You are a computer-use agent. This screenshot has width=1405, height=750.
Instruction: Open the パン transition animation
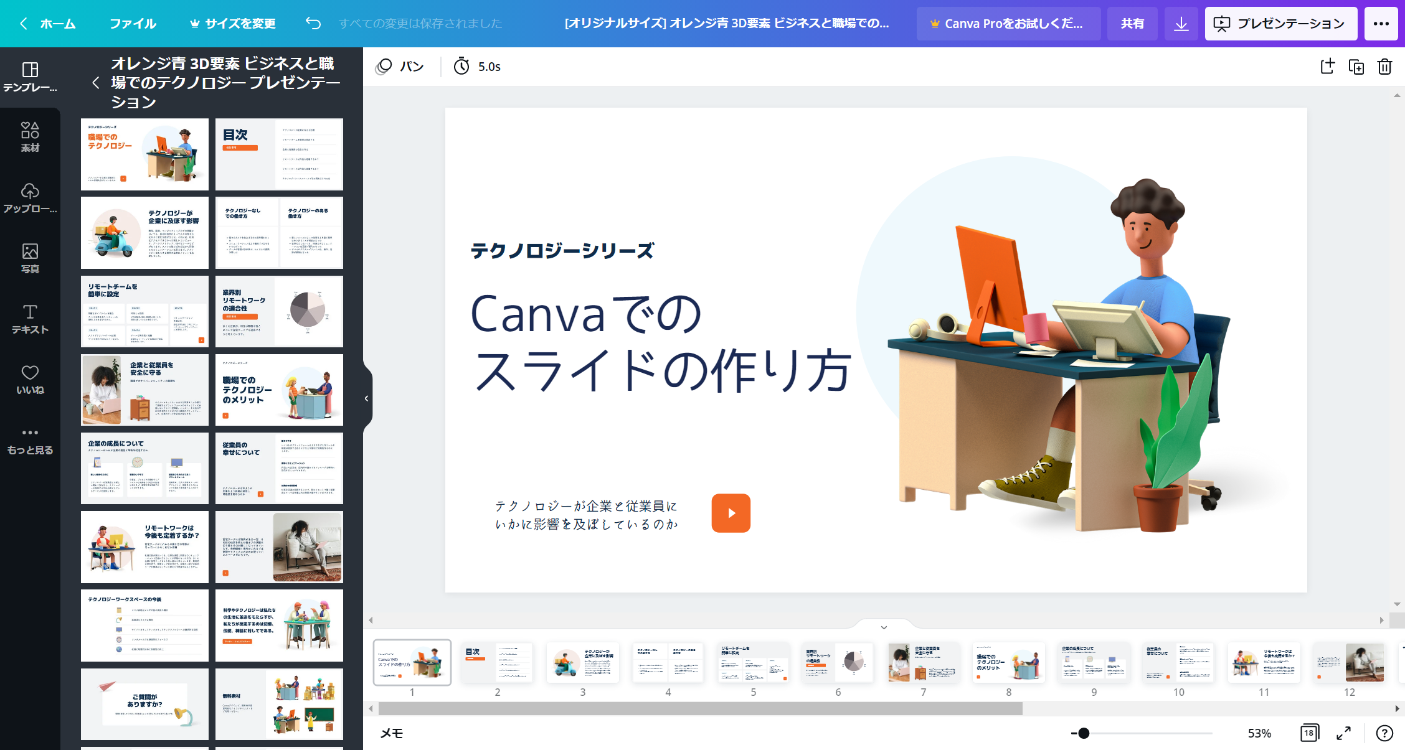pos(400,67)
